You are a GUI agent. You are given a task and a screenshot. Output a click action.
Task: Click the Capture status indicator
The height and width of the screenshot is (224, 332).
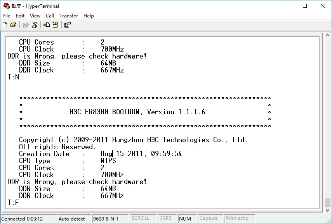[x=210, y=218]
